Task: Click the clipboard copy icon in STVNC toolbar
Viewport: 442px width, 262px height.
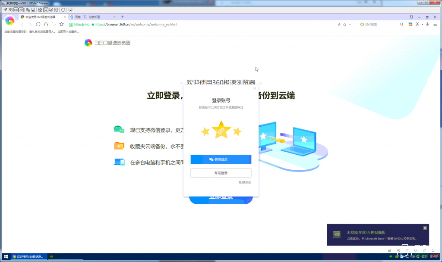Action: [28, 10]
